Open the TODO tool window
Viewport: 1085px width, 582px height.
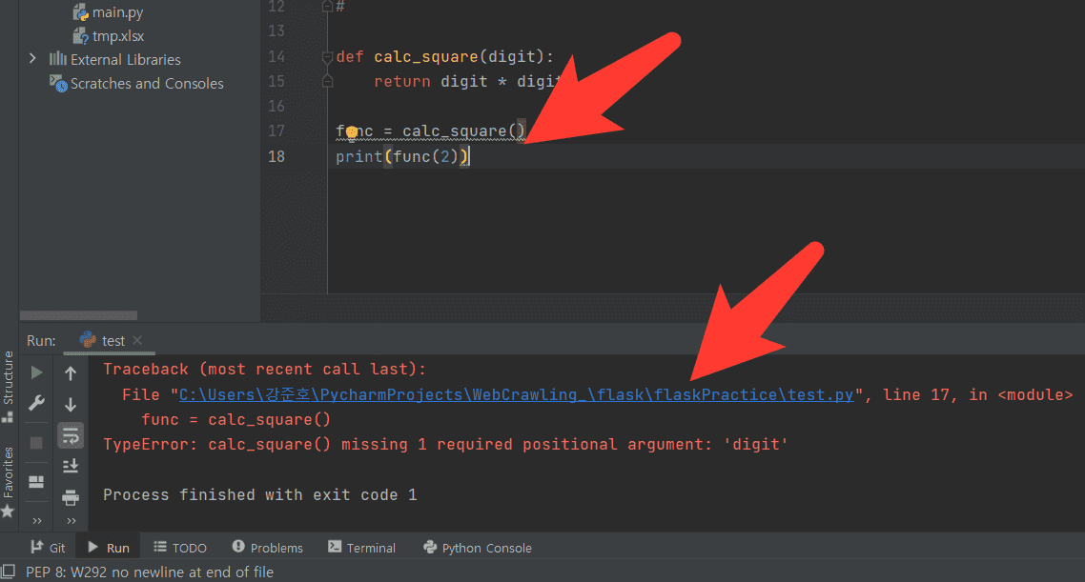tap(180, 548)
